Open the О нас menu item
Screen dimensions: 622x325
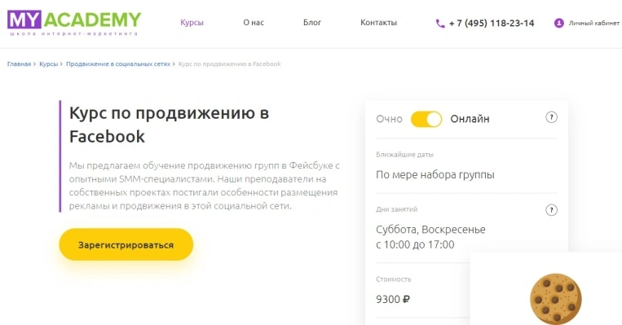[x=254, y=23]
